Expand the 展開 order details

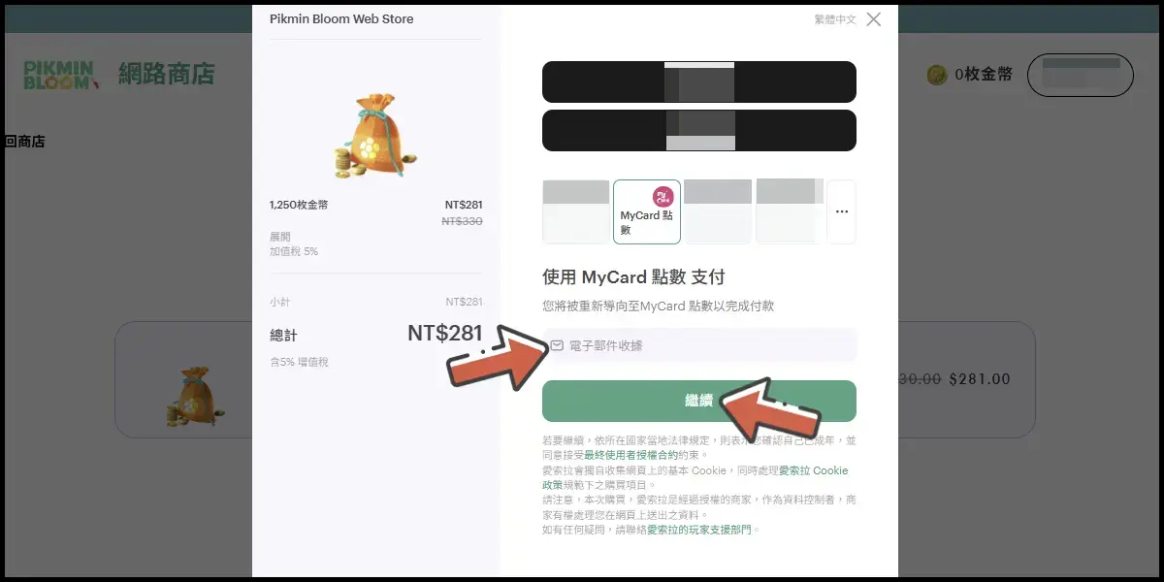pyautogui.click(x=279, y=237)
